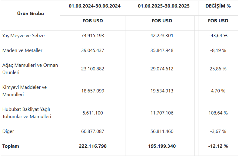The height and width of the screenshot is (158, 239).
Task: Click the -43,64 % change cell
Action: (218, 36)
